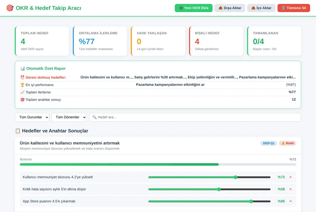Adjust the 'Kritik hata sayısını' progress slider

click(209, 189)
